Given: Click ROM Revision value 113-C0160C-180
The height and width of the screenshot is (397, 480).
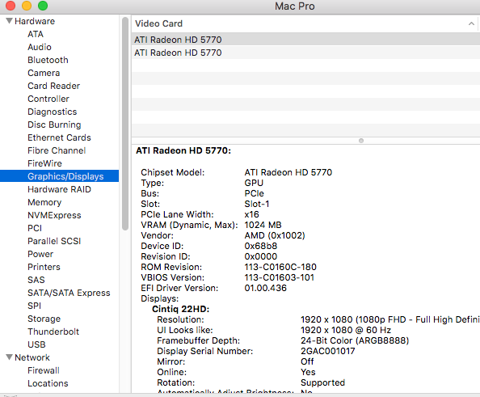Looking at the screenshot, I should [280, 267].
